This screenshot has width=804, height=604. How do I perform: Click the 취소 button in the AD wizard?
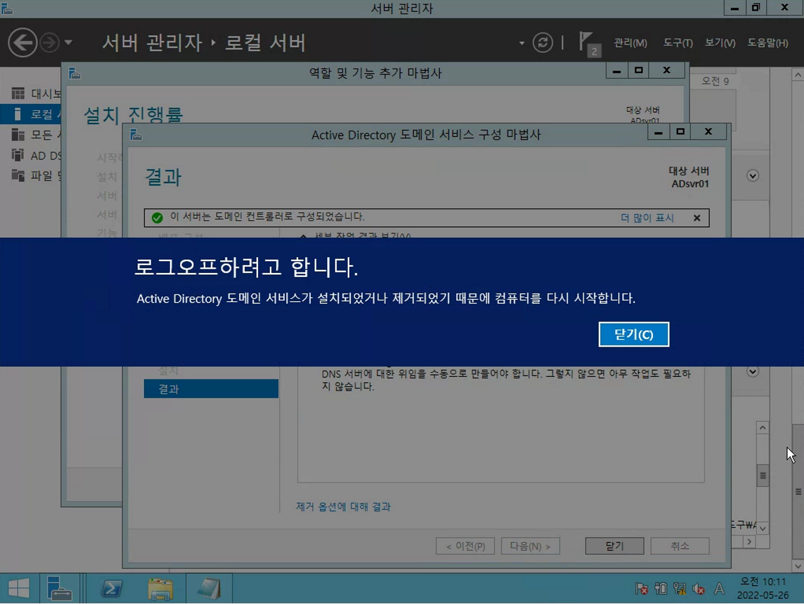point(680,546)
